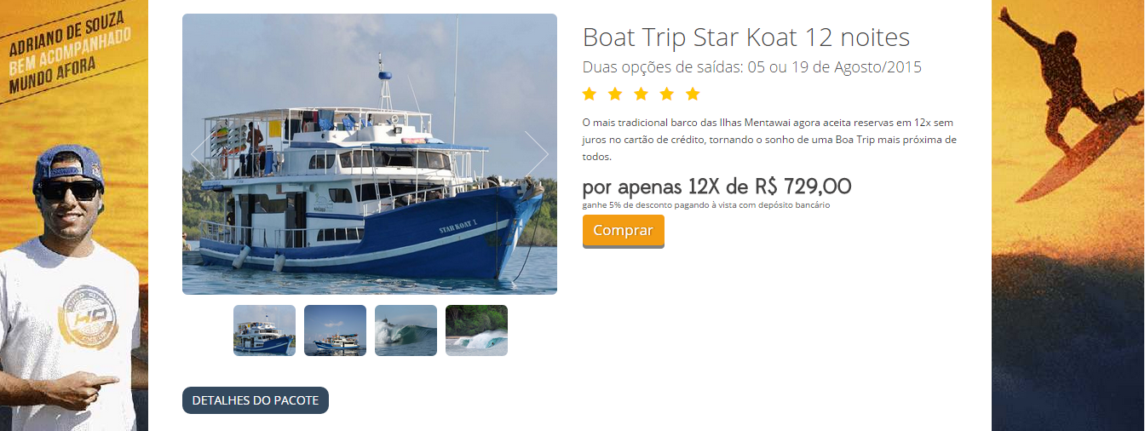Click the second gold rating star

coord(615,94)
